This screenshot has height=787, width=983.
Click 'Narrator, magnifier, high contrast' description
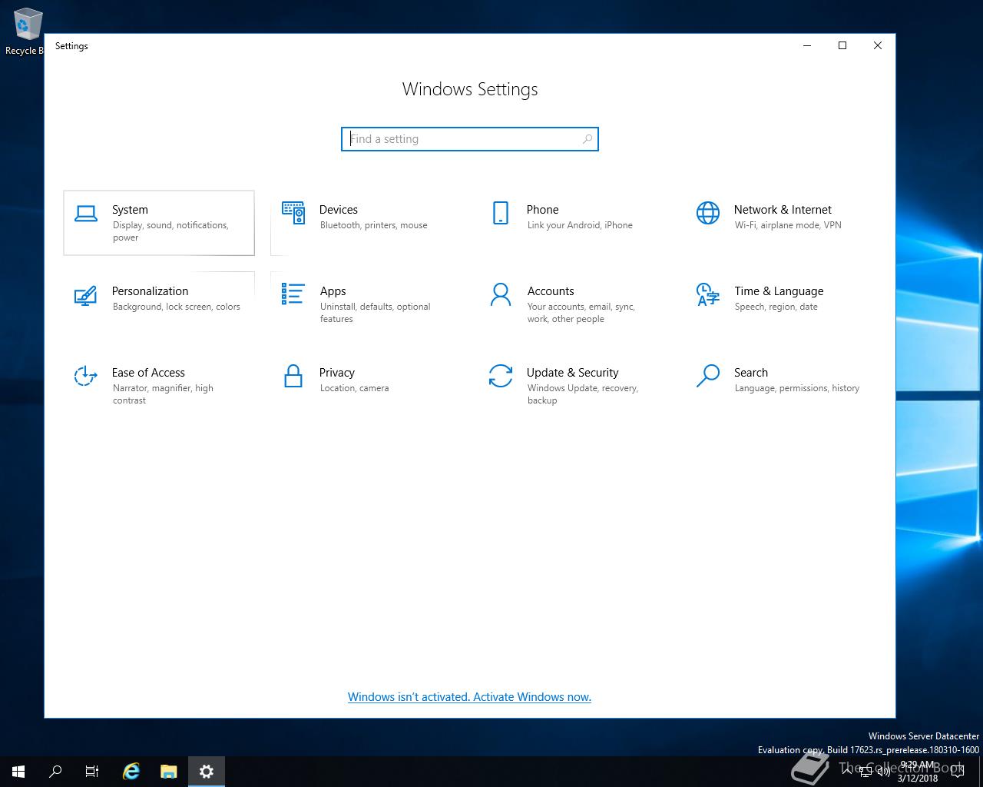[x=163, y=394]
